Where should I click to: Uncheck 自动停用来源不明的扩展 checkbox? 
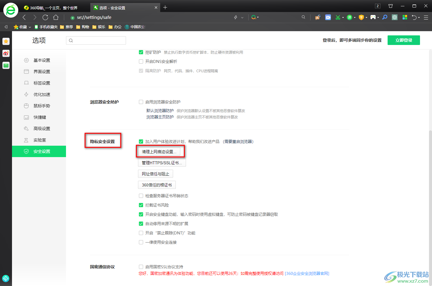[x=141, y=224]
